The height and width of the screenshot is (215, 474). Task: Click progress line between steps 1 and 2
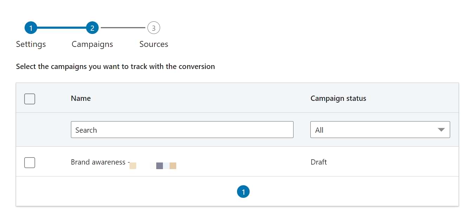[61, 28]
